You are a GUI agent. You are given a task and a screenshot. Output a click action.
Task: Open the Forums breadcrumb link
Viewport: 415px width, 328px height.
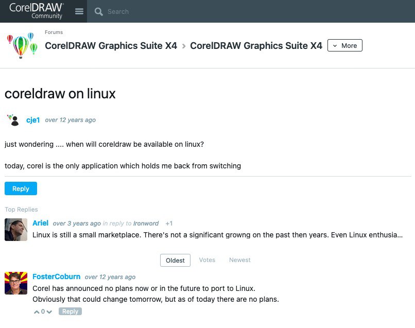(54, 32)
